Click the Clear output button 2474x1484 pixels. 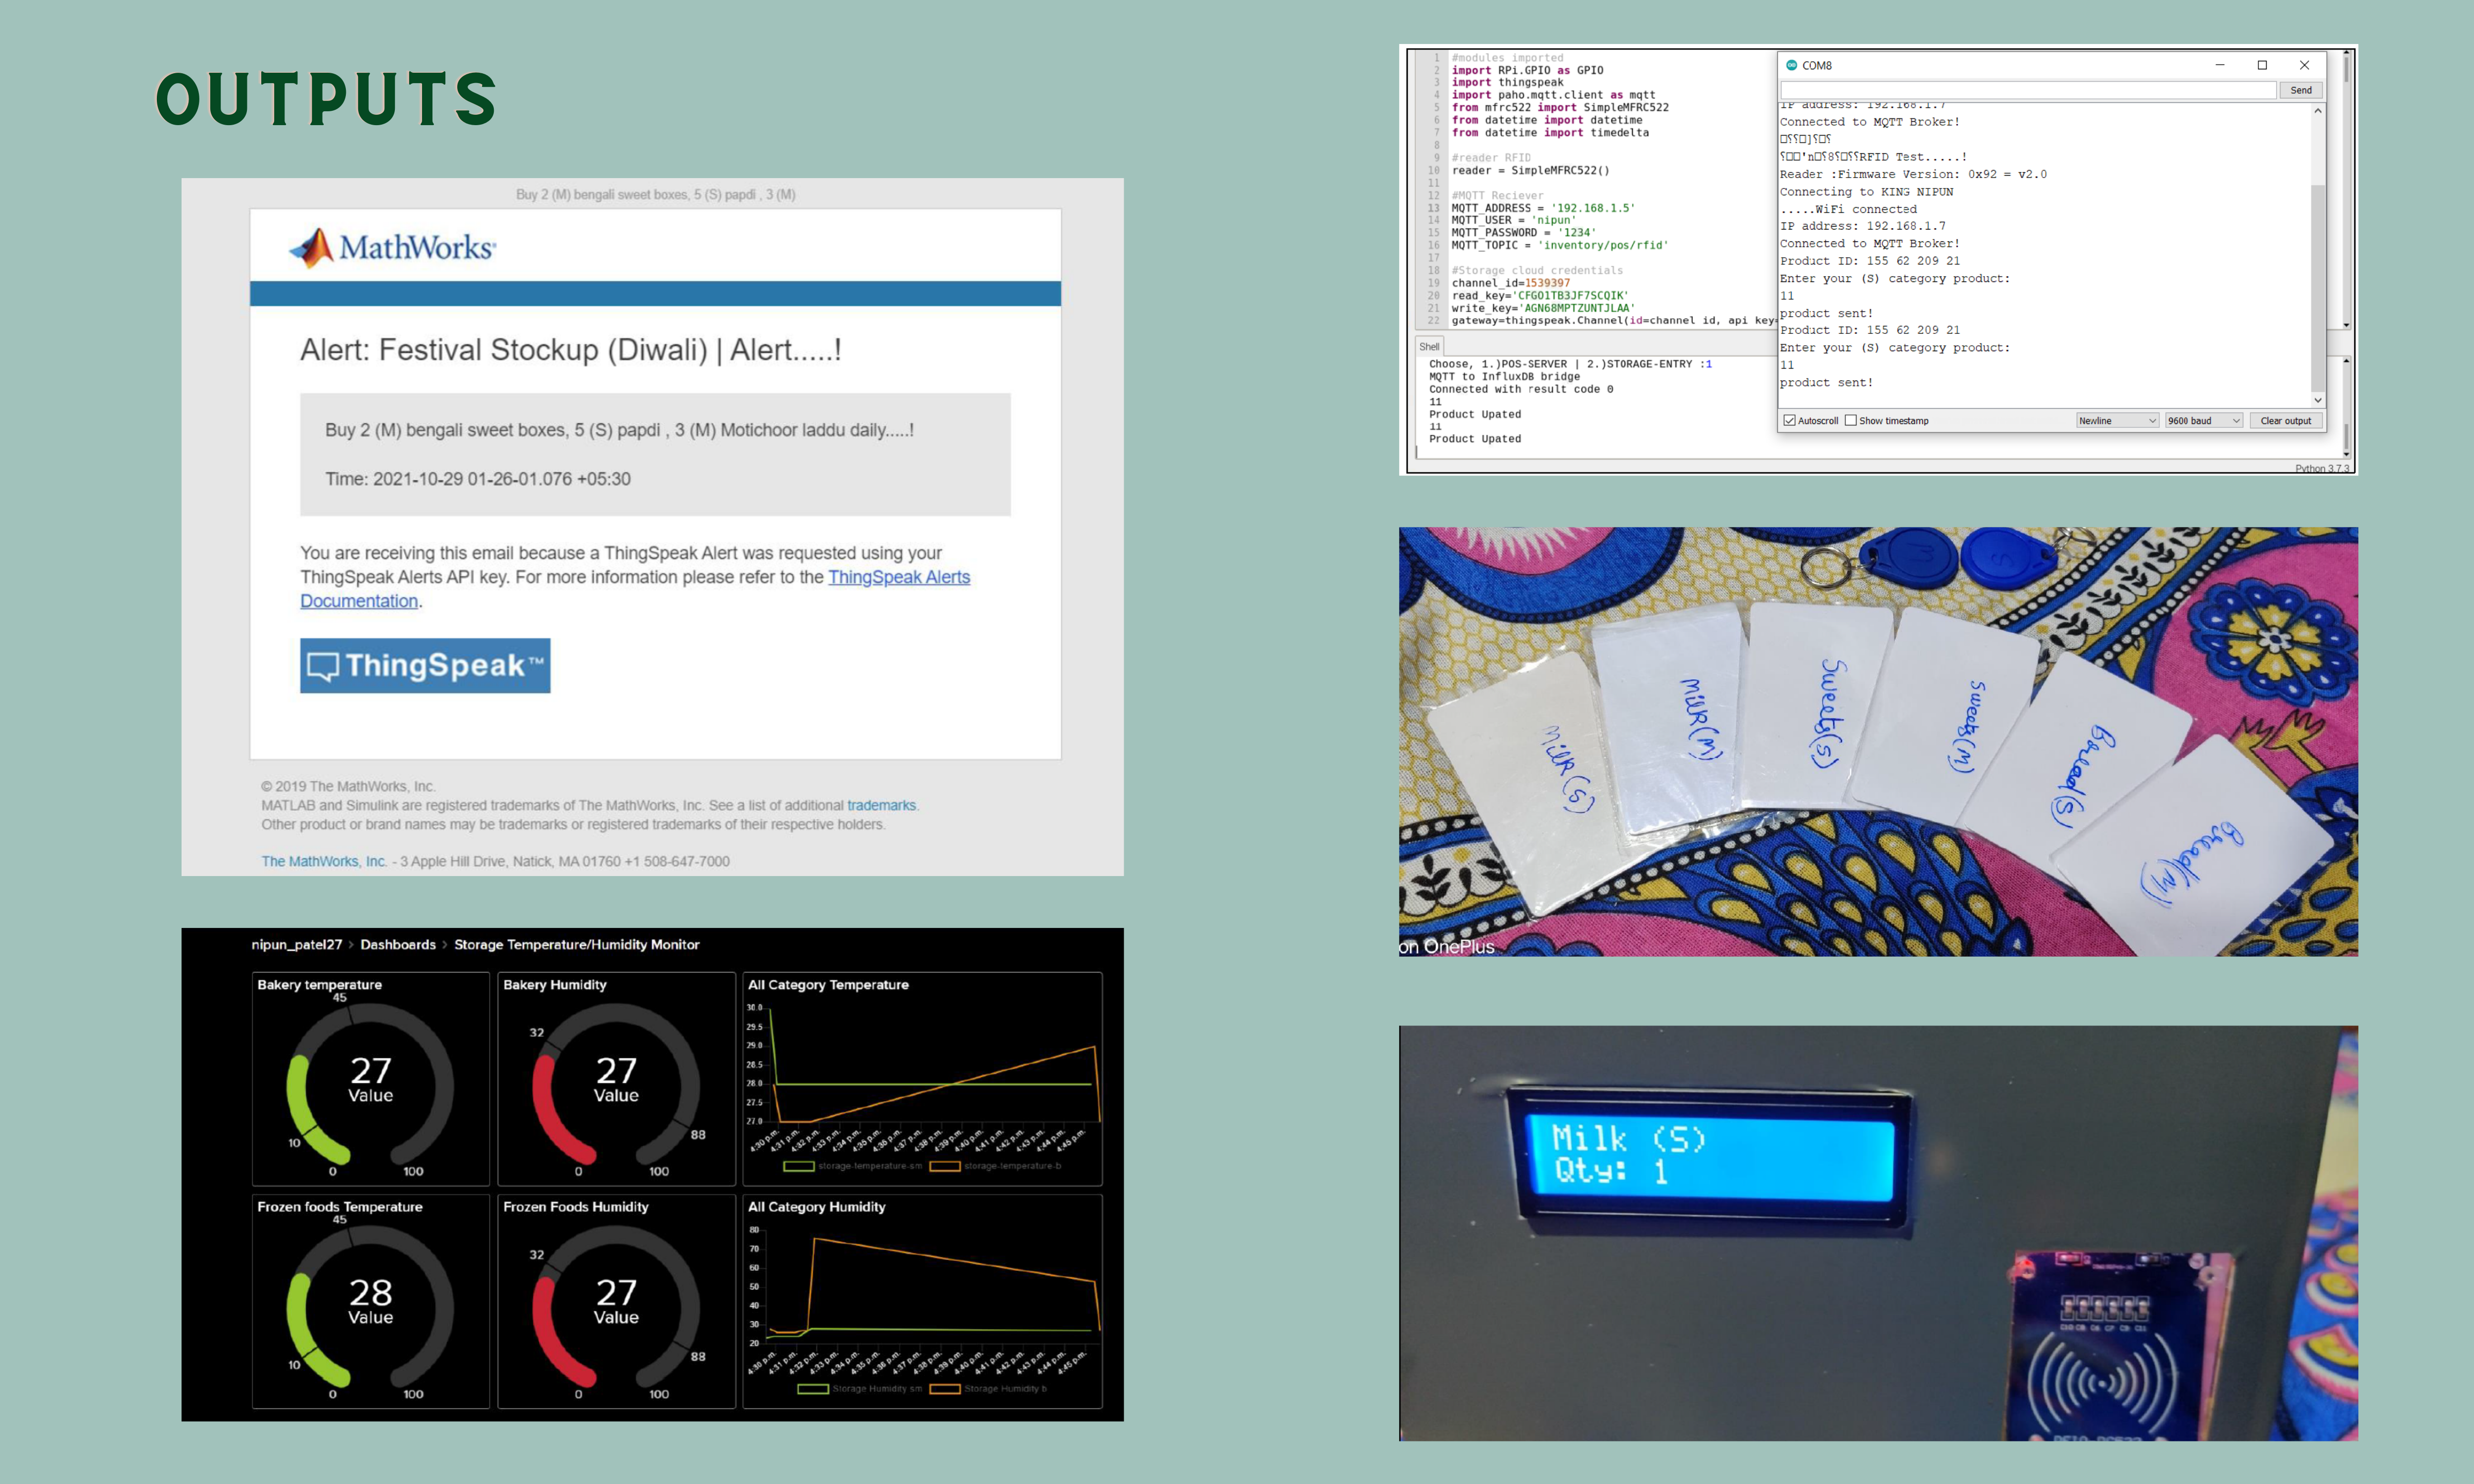[x=2285, y=421]
